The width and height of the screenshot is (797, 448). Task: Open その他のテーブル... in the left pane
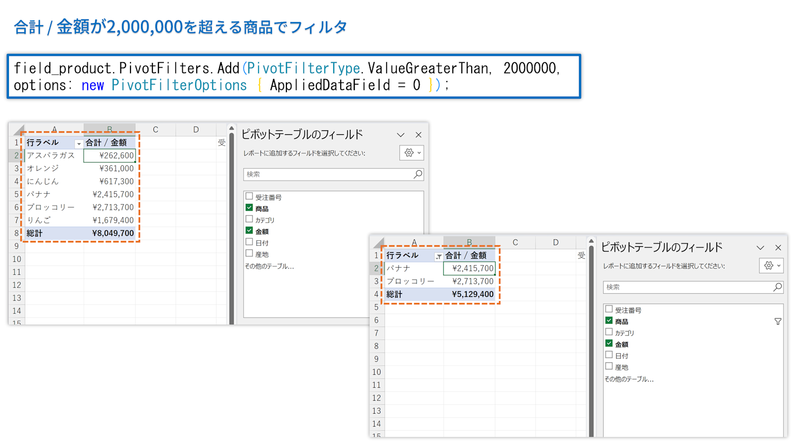point(269,266)
